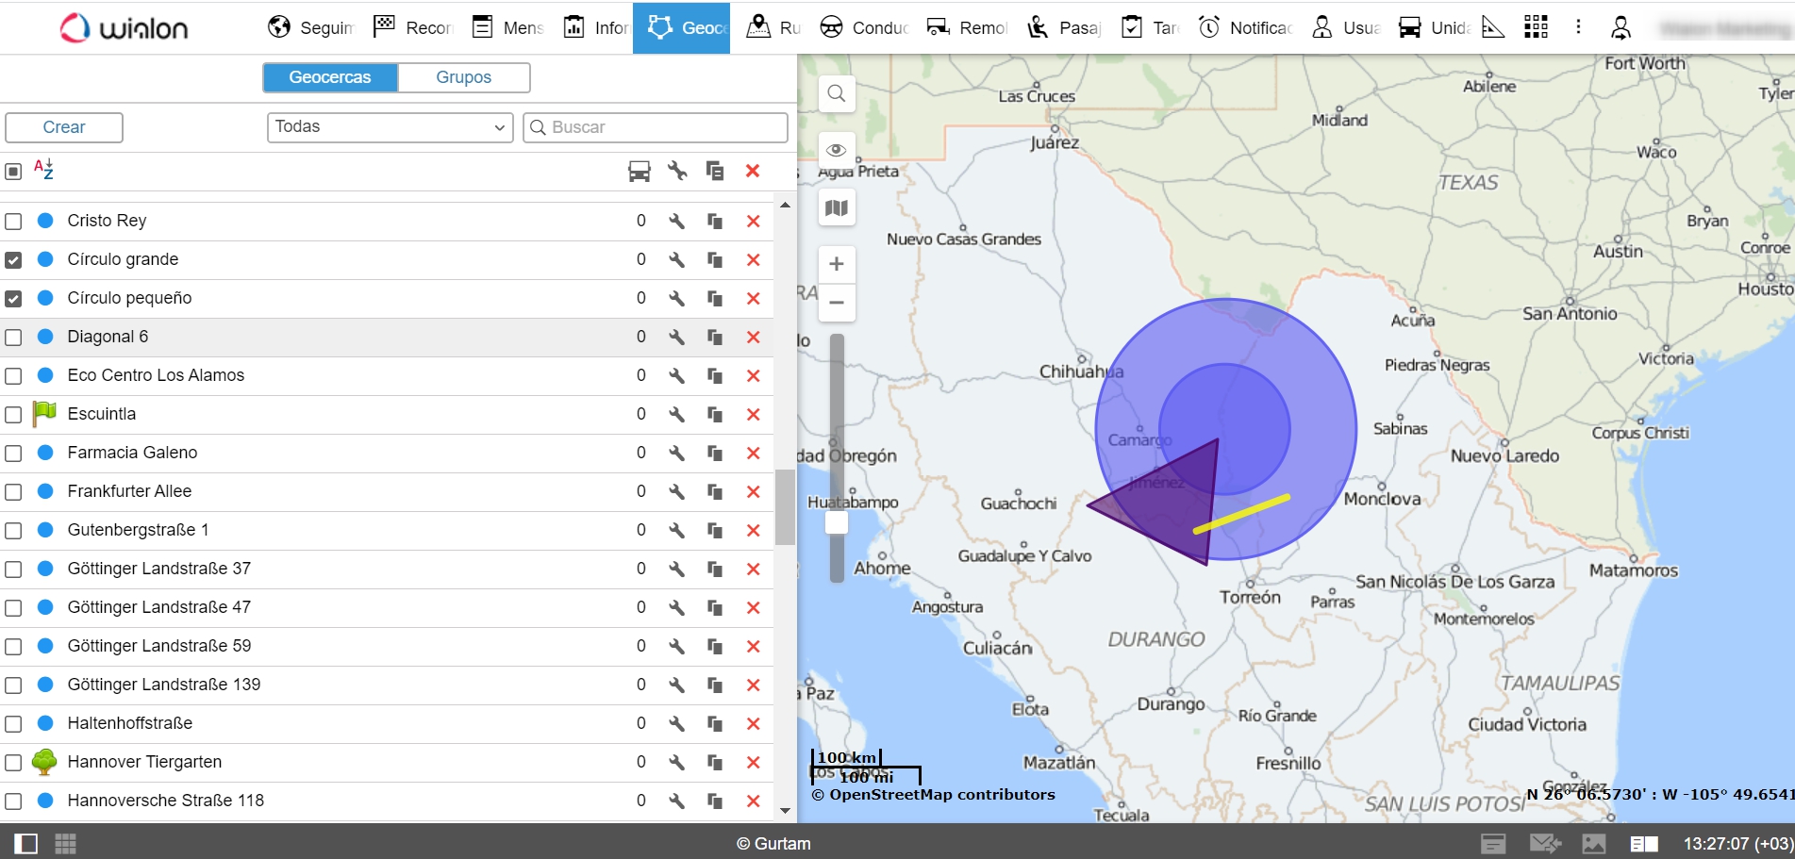Open the user account menu

pos(1620,27)
